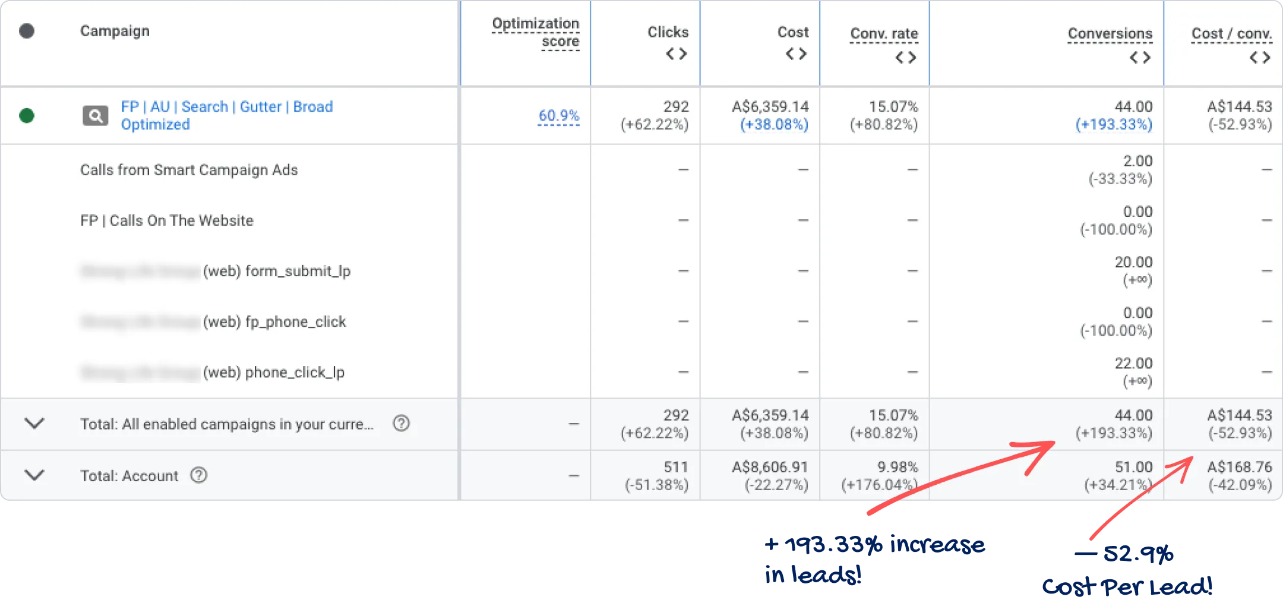1283x606 pixels.
Task: Open the 60.9% optimization score link
Action: click(558, 115)
